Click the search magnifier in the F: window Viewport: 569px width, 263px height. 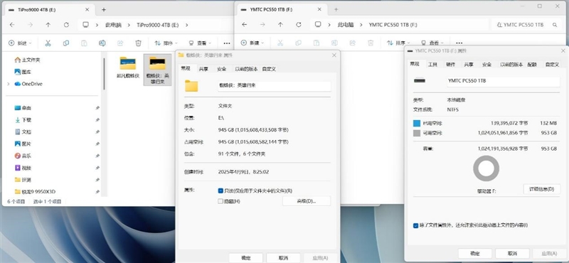tap(555, 25)
